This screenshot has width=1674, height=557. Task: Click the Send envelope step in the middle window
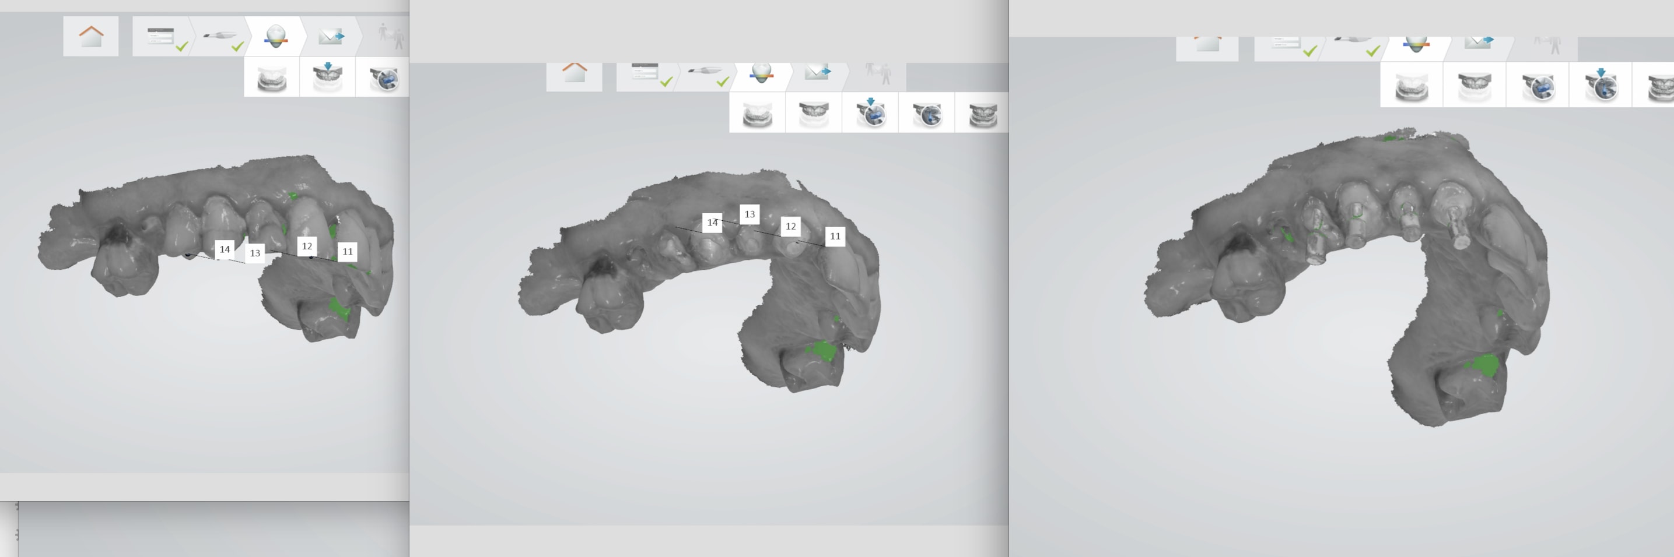click(817, 73)
